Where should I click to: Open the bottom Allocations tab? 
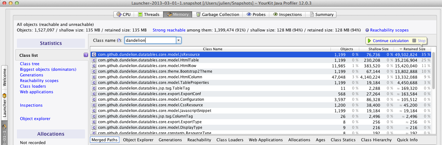pos(299,140)
